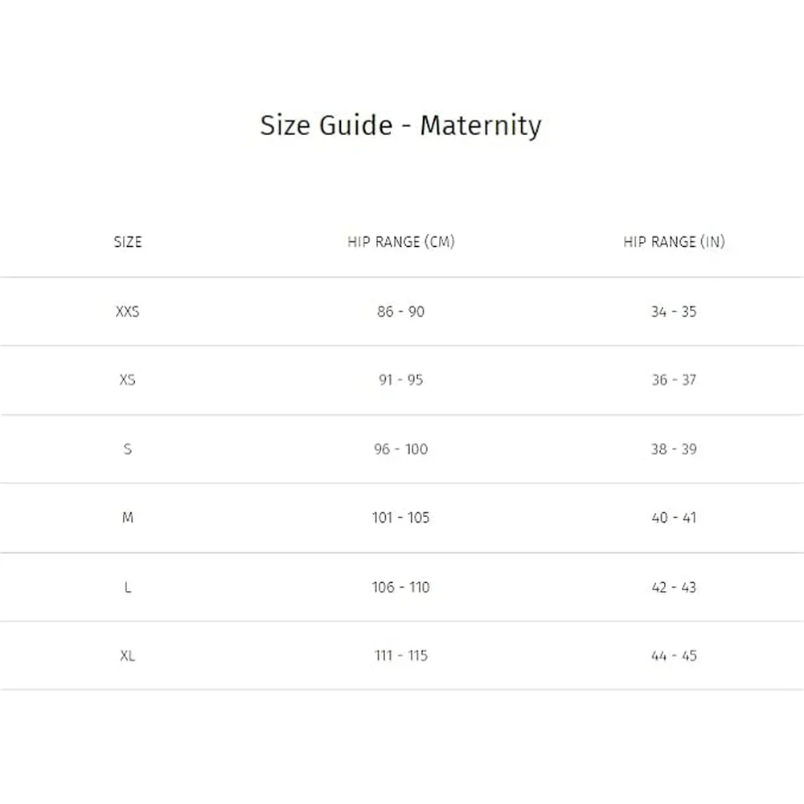804x804 pixels.
Task: Select the 86 - 90 cm hip value
Action: tap(401, 311)
